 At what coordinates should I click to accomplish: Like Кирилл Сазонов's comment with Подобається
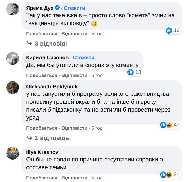click(42, 75)
